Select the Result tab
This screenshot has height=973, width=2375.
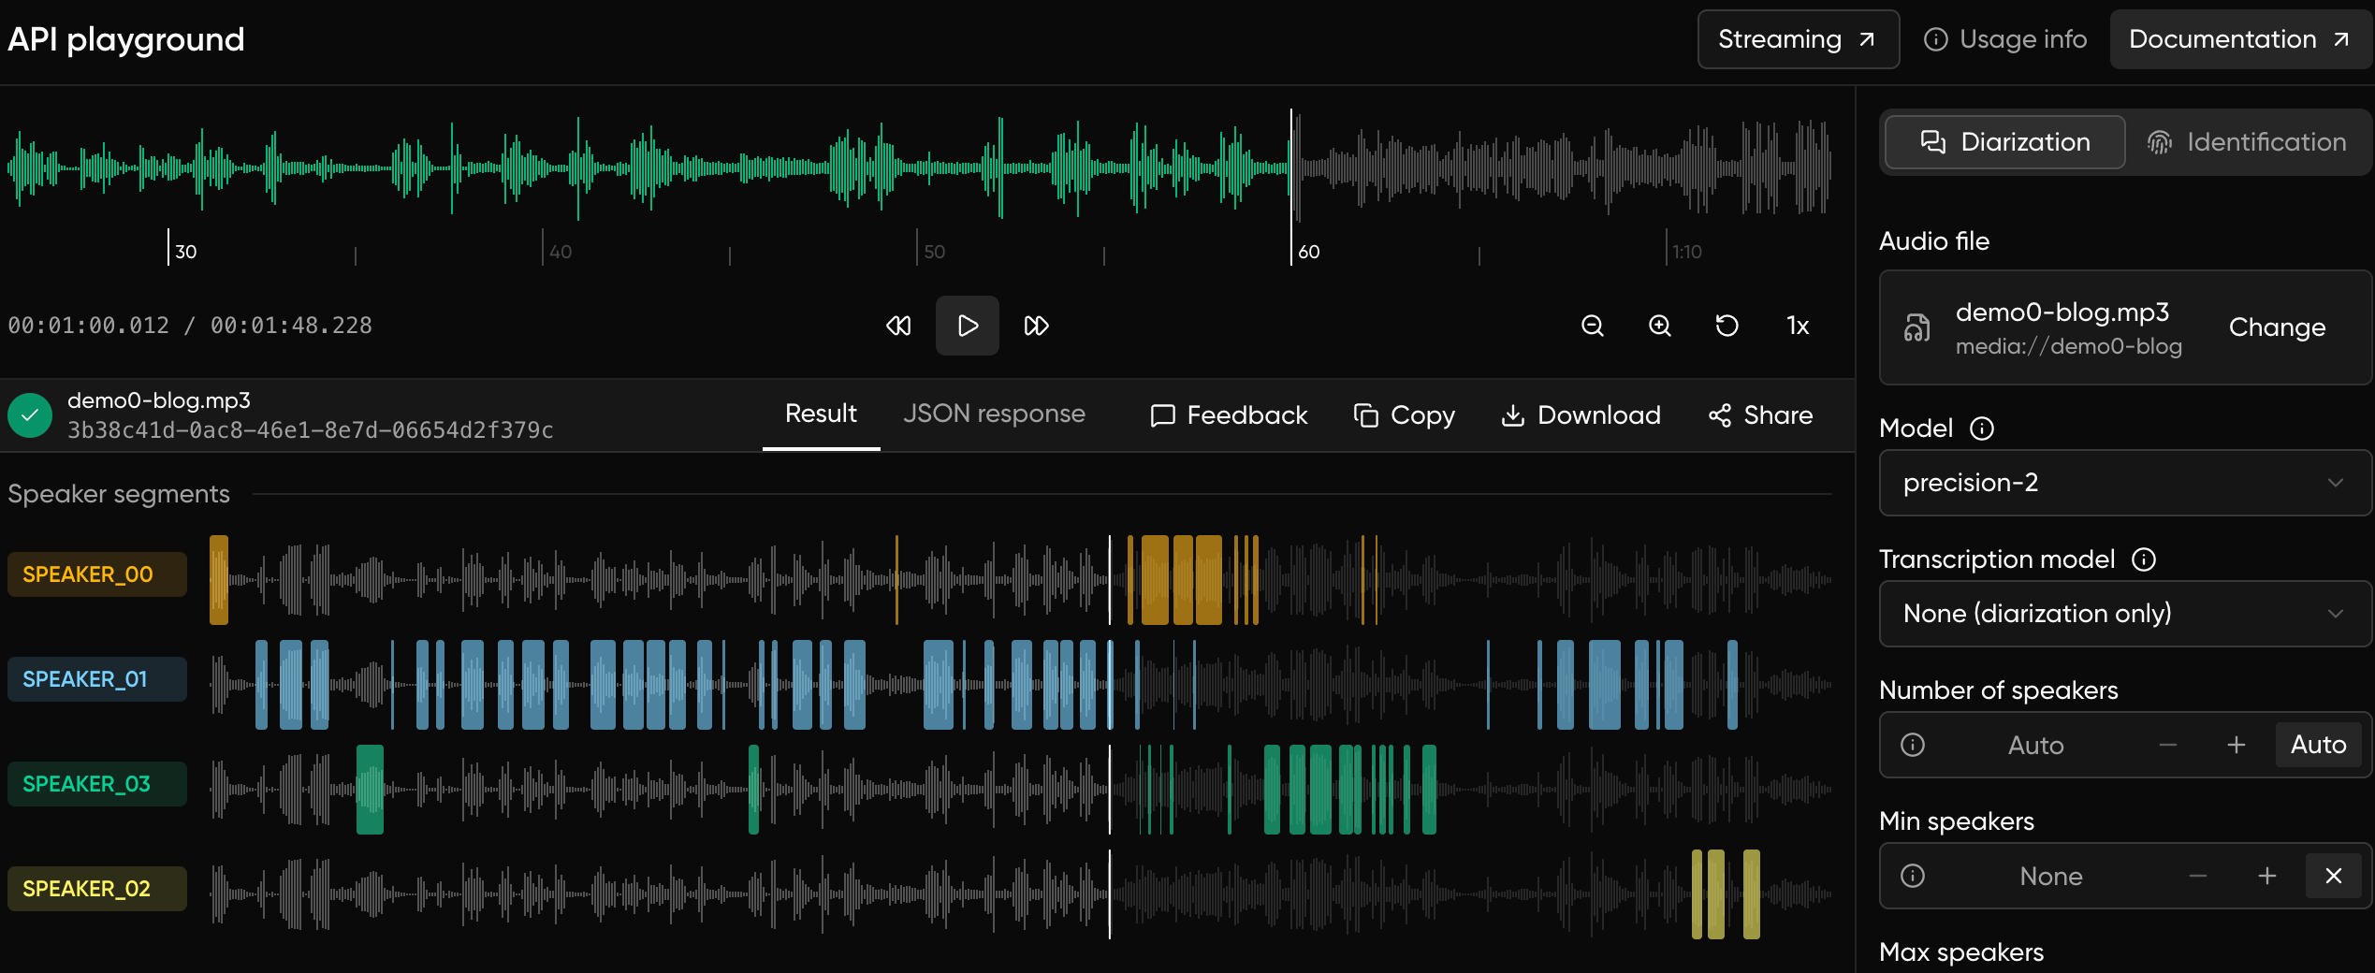[x=821, y=414]
